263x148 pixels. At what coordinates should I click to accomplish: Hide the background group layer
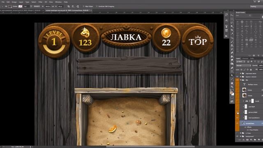pos(237,136)
